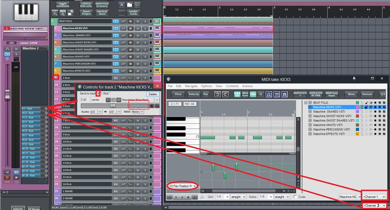The width and height of the screenshot is (390, 210).
Task: Mute the 8 Kick track
Action: pos(138,128)
